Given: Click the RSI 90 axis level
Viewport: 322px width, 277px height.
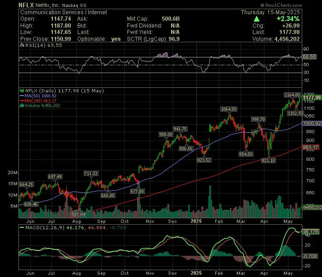Looking at the screenshot, I should pos(306,49).
